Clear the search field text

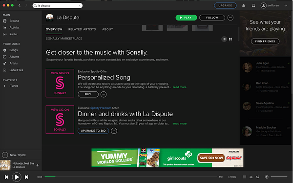[x=80, y=5]
